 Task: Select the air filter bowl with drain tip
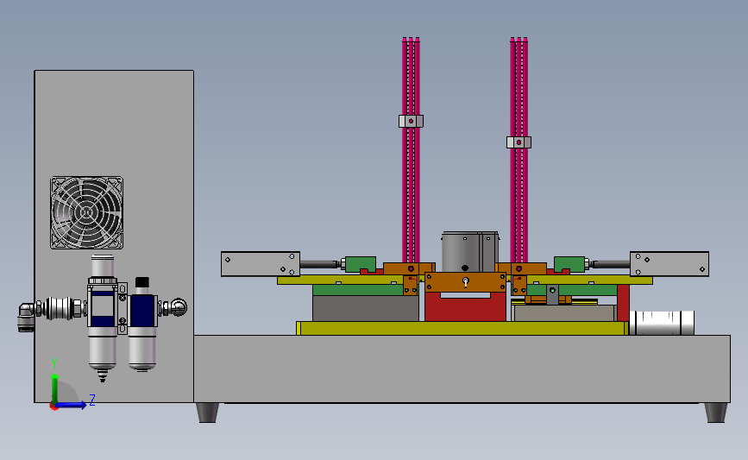point(102,354)
